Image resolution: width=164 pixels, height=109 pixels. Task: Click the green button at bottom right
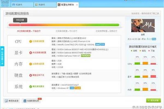(153, 101)
